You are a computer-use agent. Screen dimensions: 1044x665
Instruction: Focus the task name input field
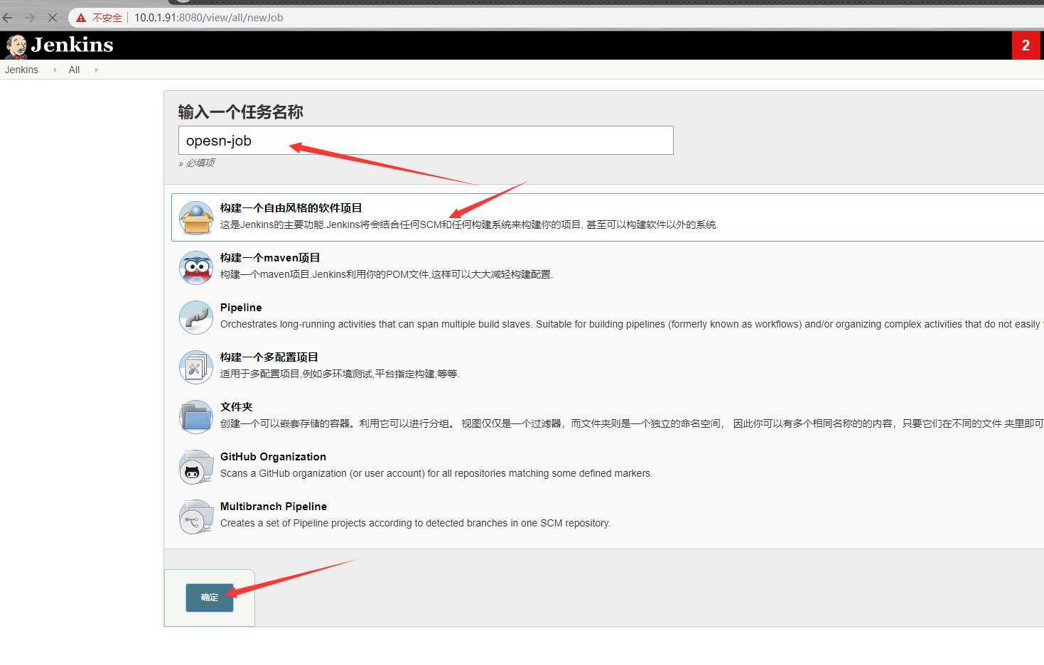426,141
